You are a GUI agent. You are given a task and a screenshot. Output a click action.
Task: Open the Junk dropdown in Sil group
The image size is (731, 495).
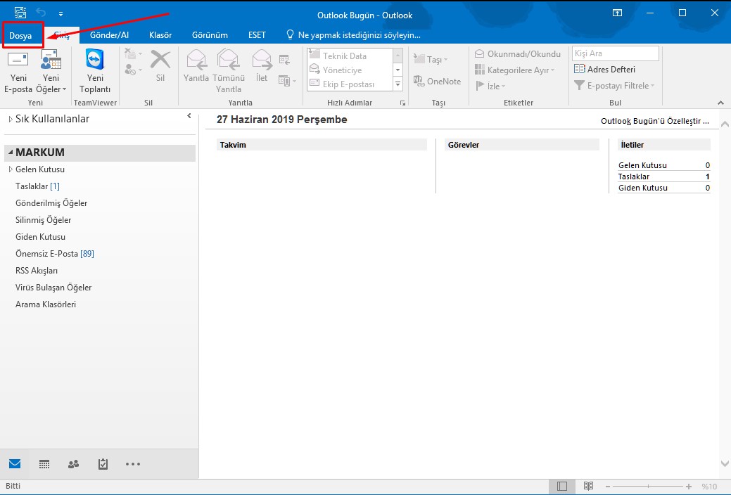tap(134, 70)
